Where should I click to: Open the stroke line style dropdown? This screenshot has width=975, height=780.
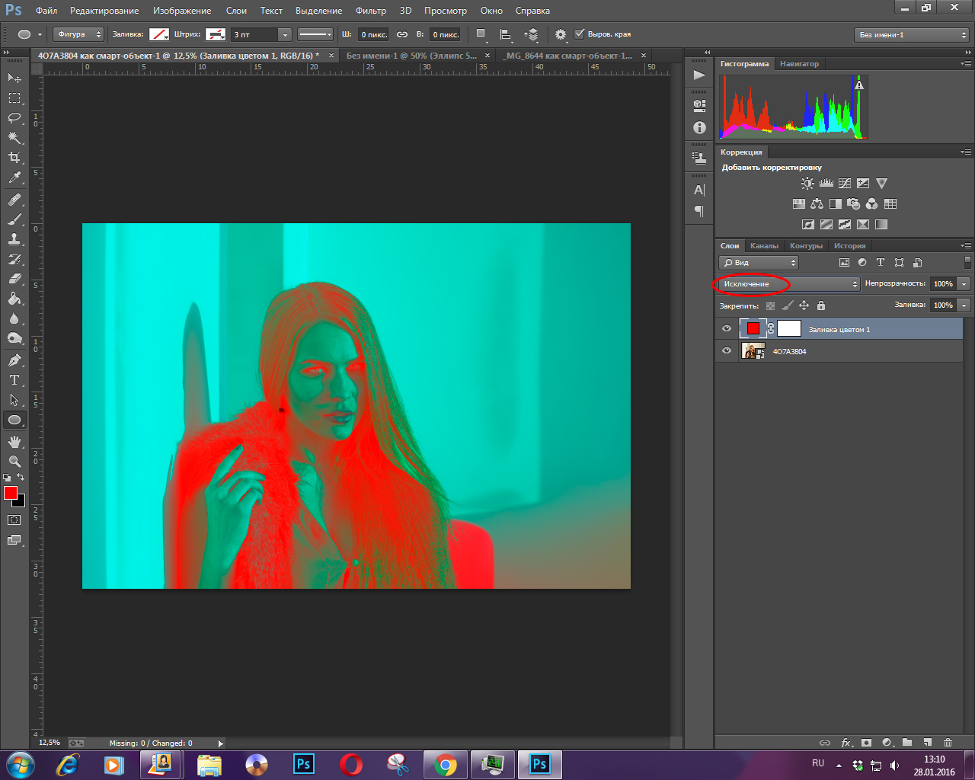(x=315, y=34)
